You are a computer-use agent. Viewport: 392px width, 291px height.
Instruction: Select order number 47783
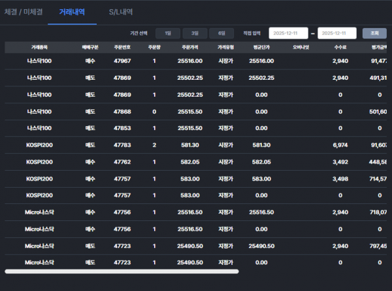point(122,145)
